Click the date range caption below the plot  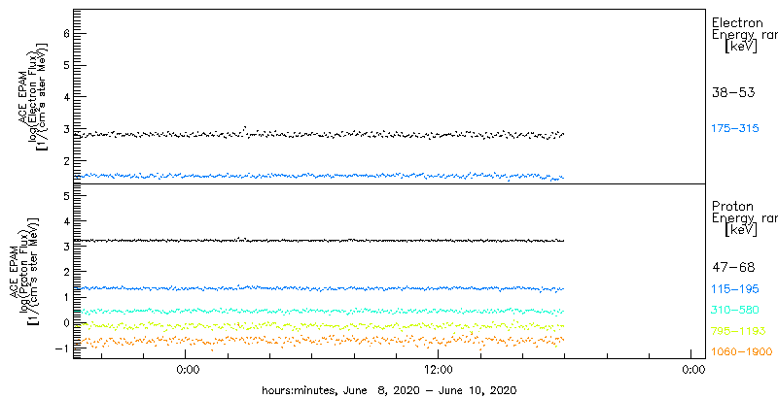coord(389,390)
